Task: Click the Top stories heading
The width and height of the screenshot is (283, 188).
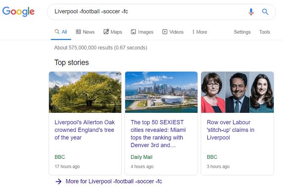Action: pos(71,63)
